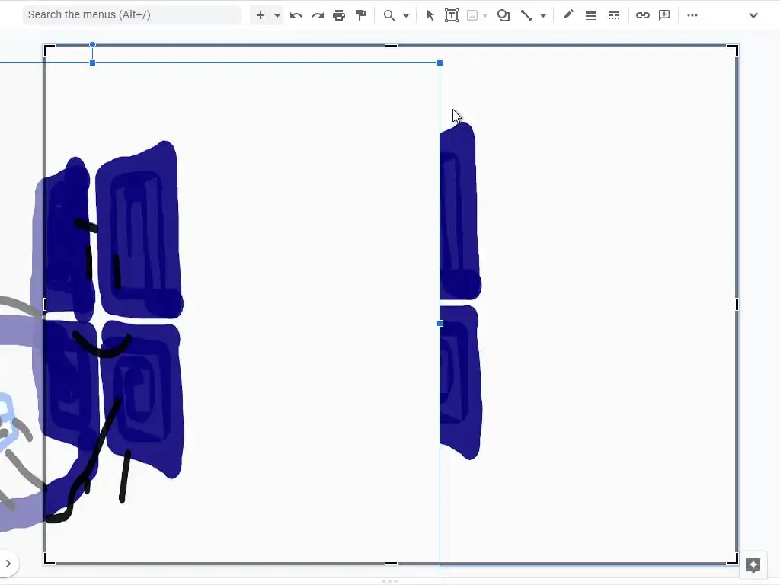Click the bottom-center crop handle
This screenshot has height=585, width=780.
391,564
